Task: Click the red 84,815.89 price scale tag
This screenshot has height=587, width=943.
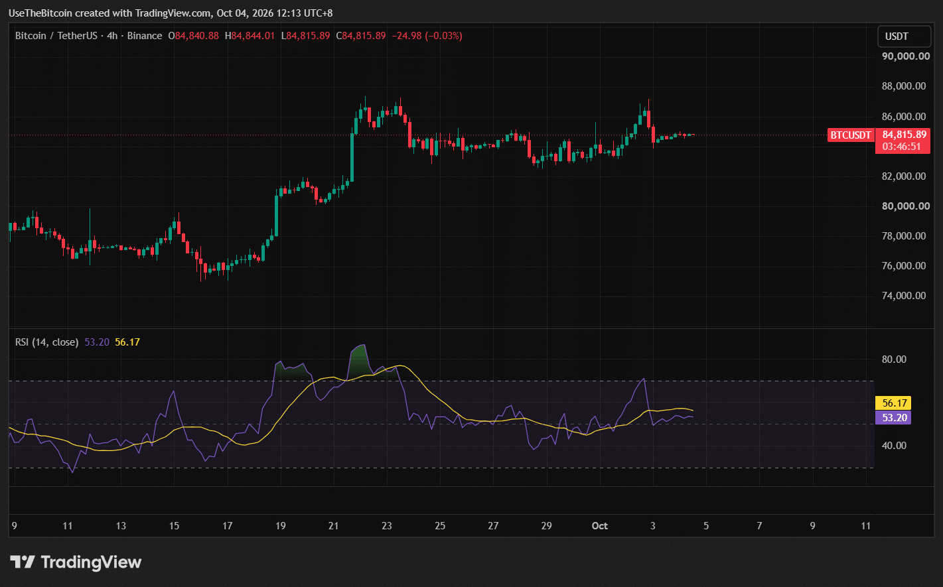Action: tap(903, 135)
